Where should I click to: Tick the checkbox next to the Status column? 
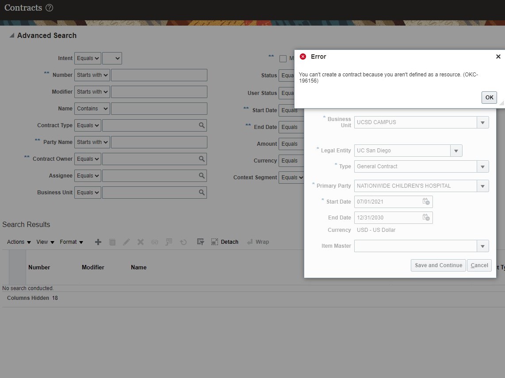tap(283, 59)
